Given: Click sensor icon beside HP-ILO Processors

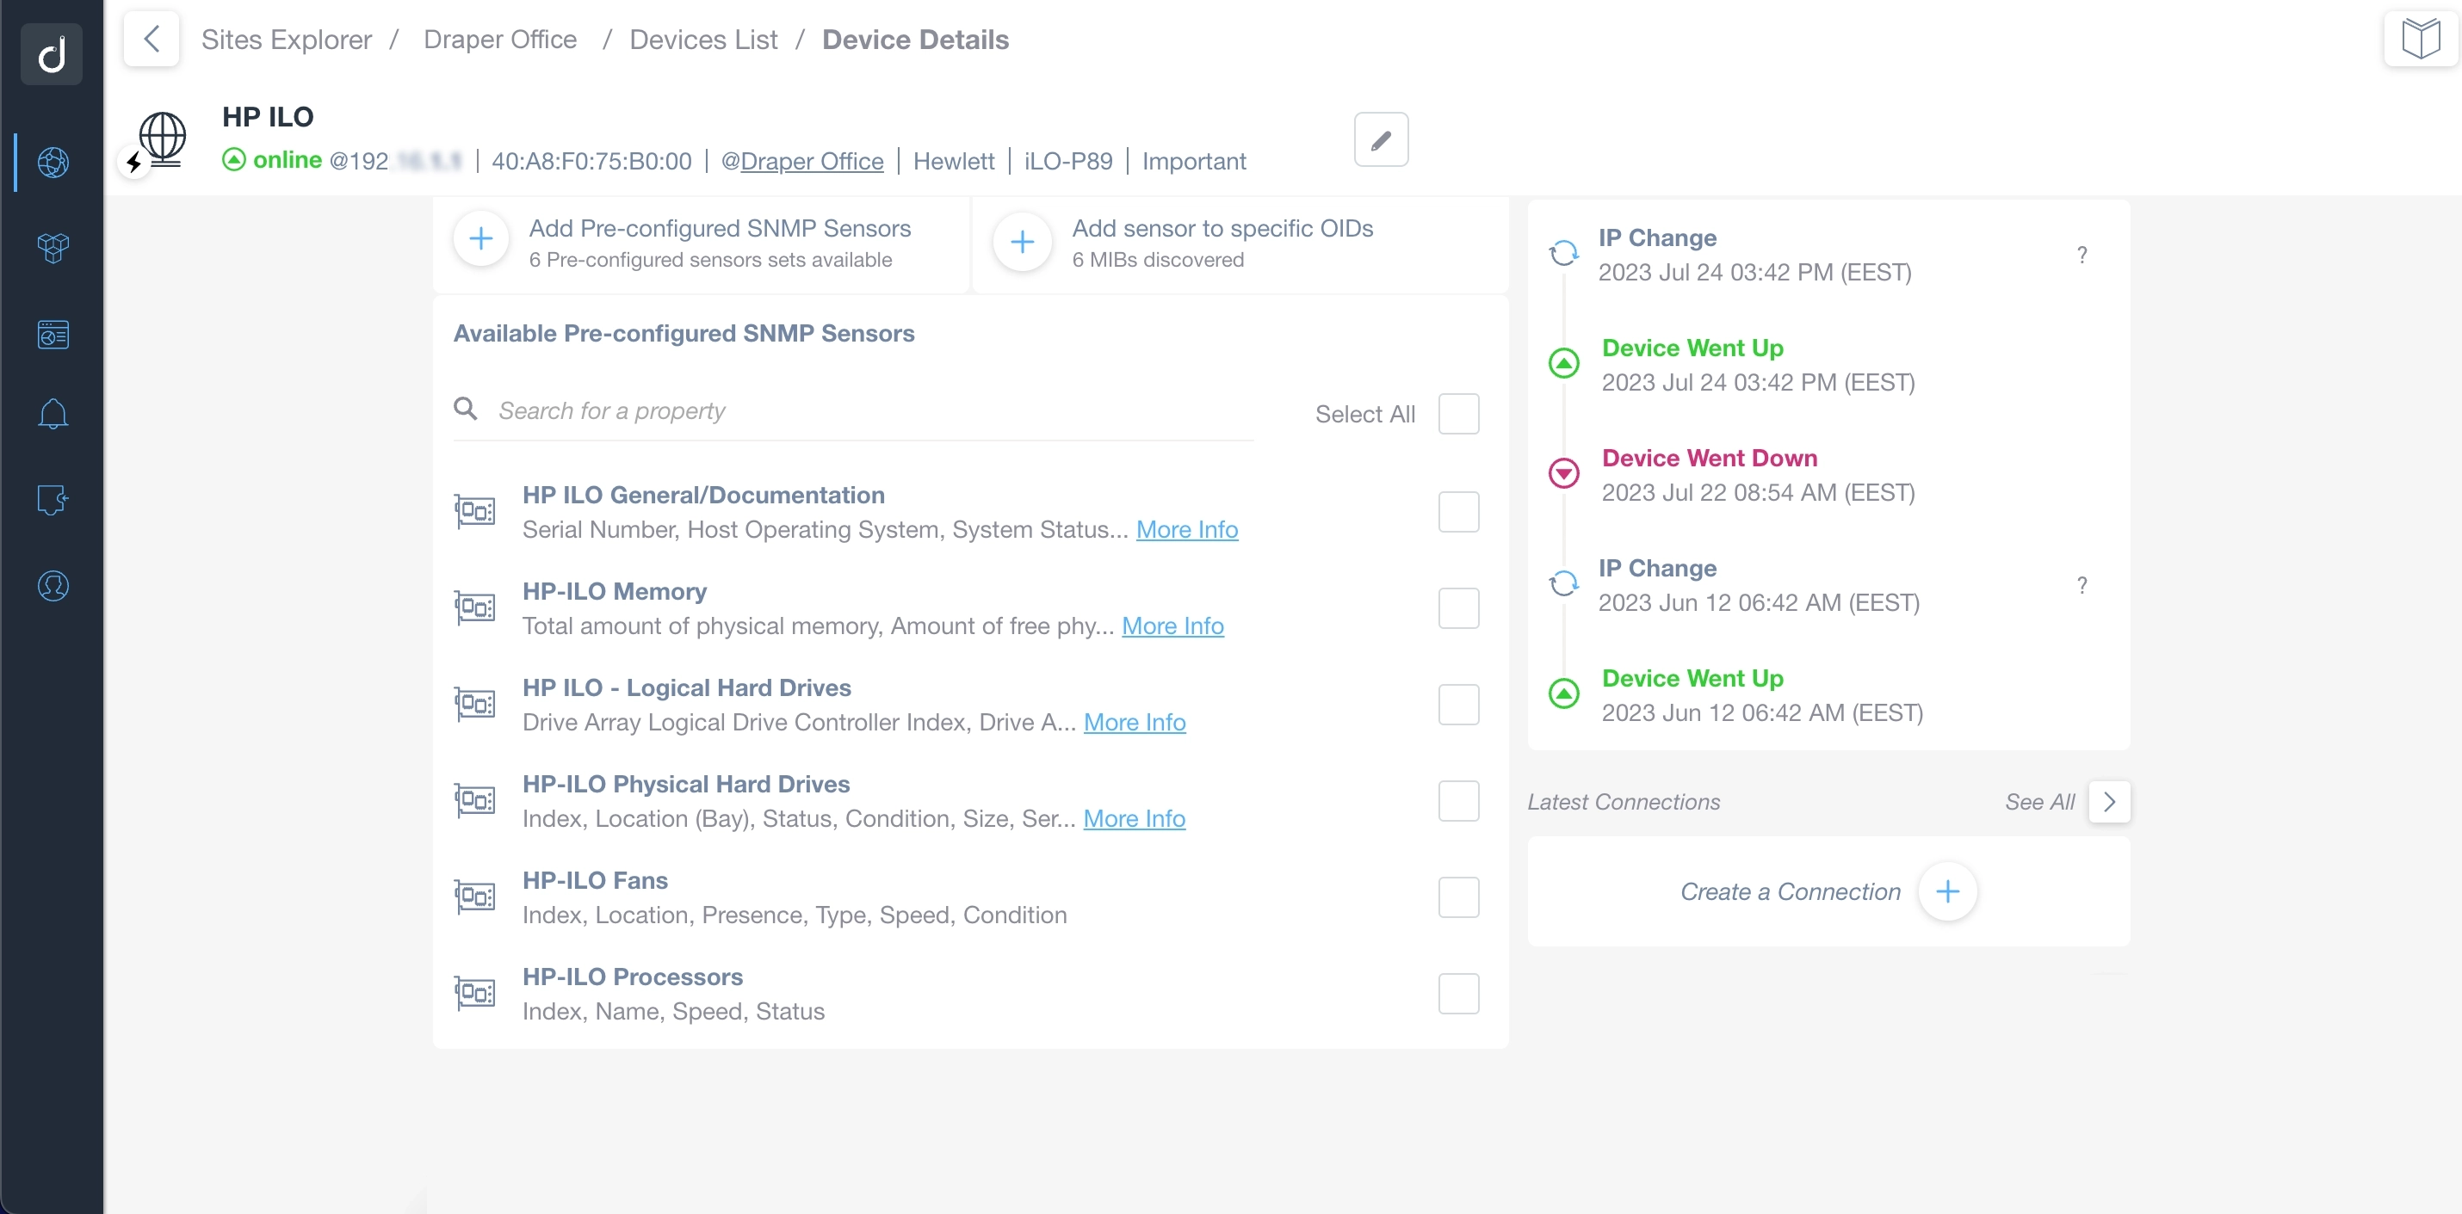Looking at the screenshot, I should (474, 994).
